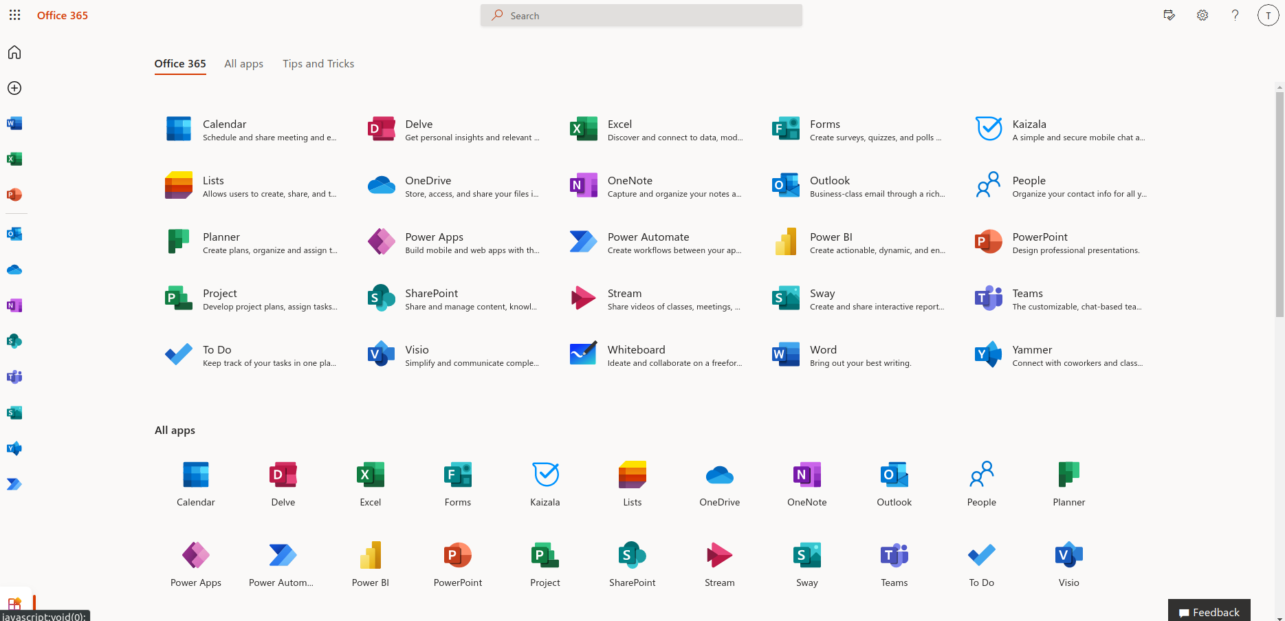Click the vertical page scrollbar

tap(1279, 206)
